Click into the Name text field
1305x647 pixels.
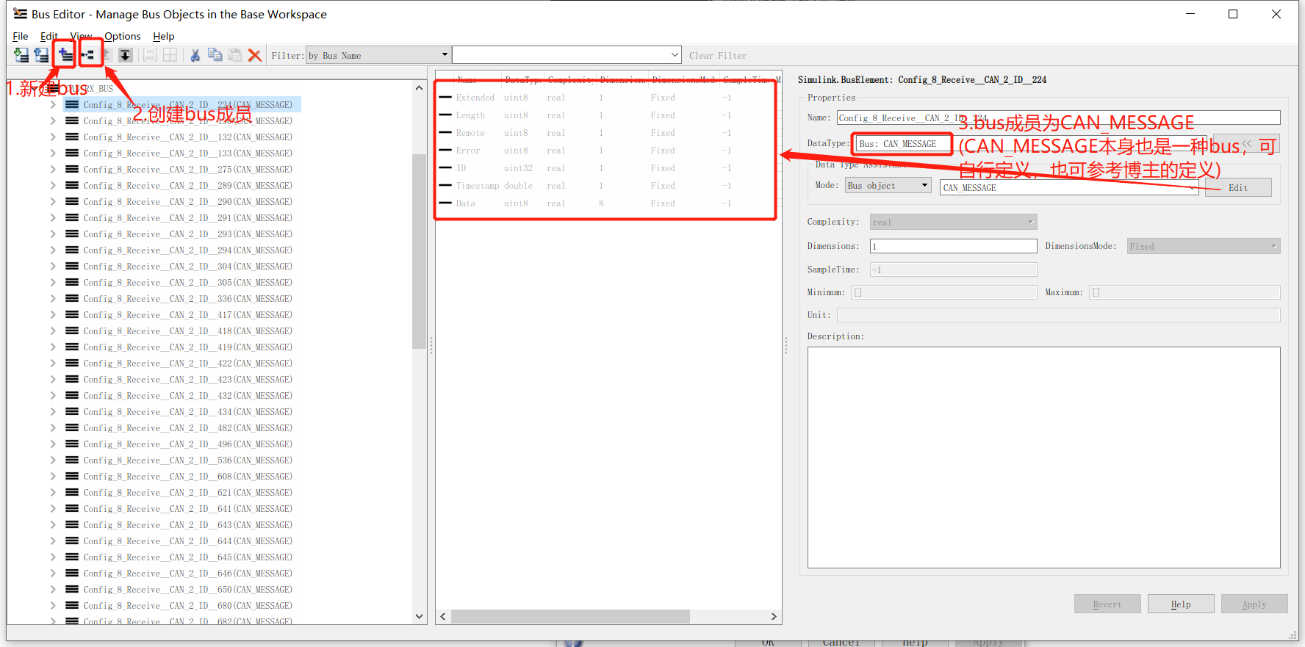1059,118
